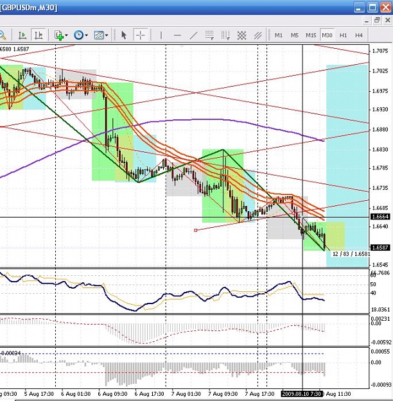Select the diagonal Trendline drawing tool
The image size is (393, 401).
(x=193, y=35)
